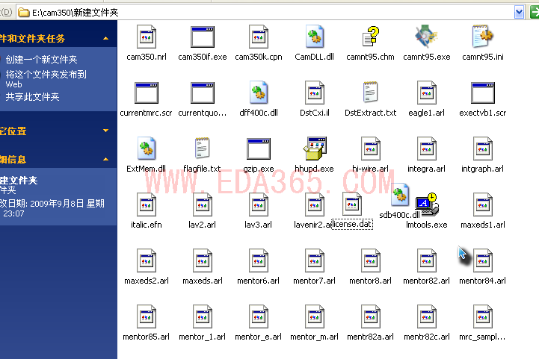Select the sdb400c.dll file icon
The width and height of the screenshot is (539, 359).
400,195
